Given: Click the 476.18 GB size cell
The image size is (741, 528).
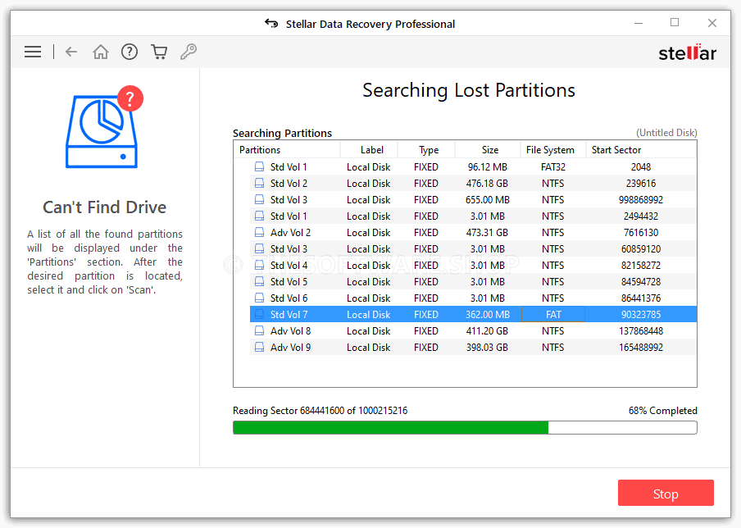Looking at the screenshot, I should pyautogui.click(x=487, y=184).
